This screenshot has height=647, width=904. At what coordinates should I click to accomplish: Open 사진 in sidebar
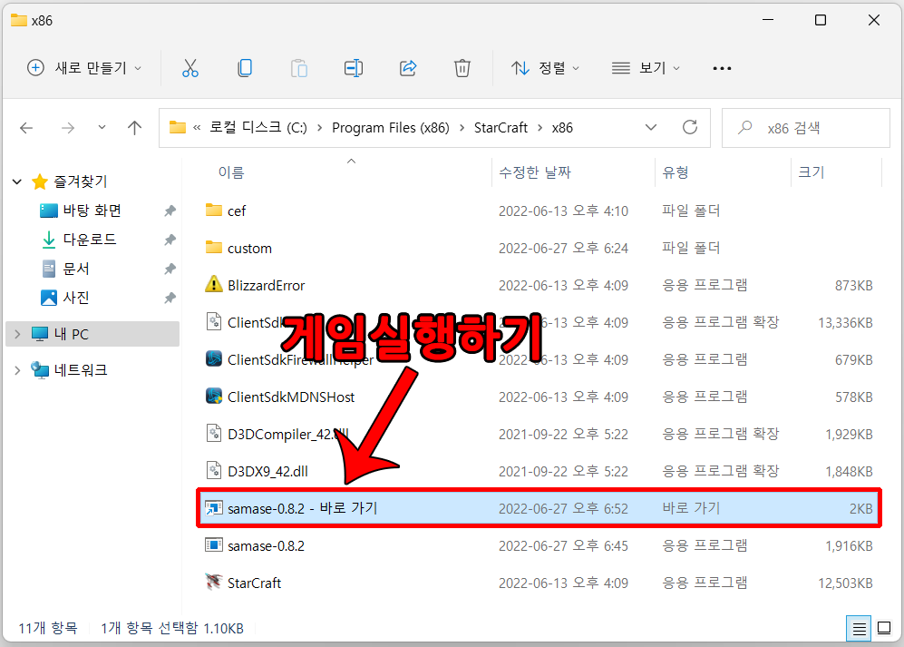(x=76, y=298)
